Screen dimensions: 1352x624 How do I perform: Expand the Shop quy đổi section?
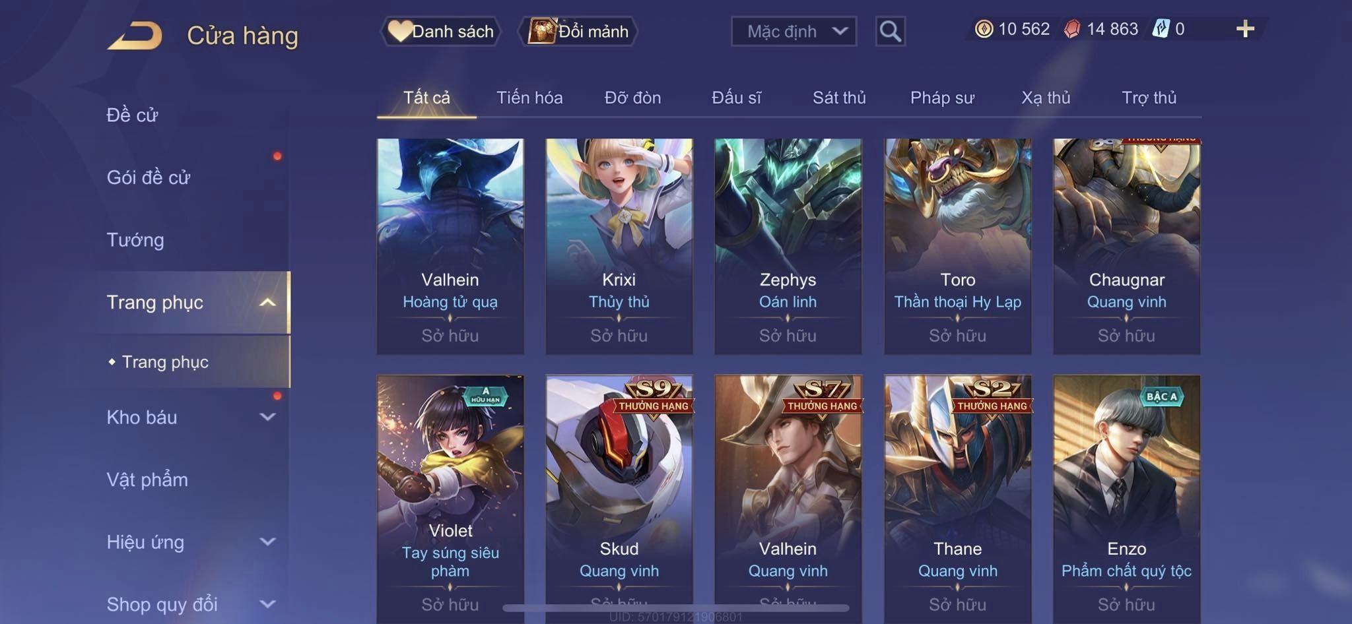267,604
